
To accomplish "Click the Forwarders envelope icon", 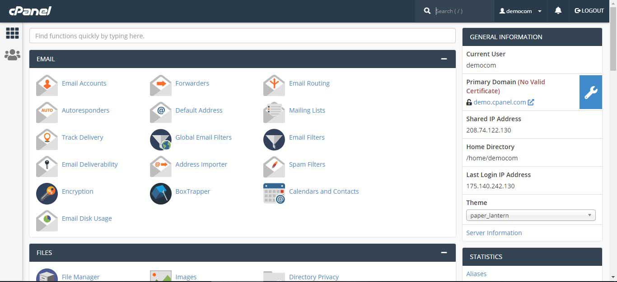I will pyautogui.click(x=161, y=85).
